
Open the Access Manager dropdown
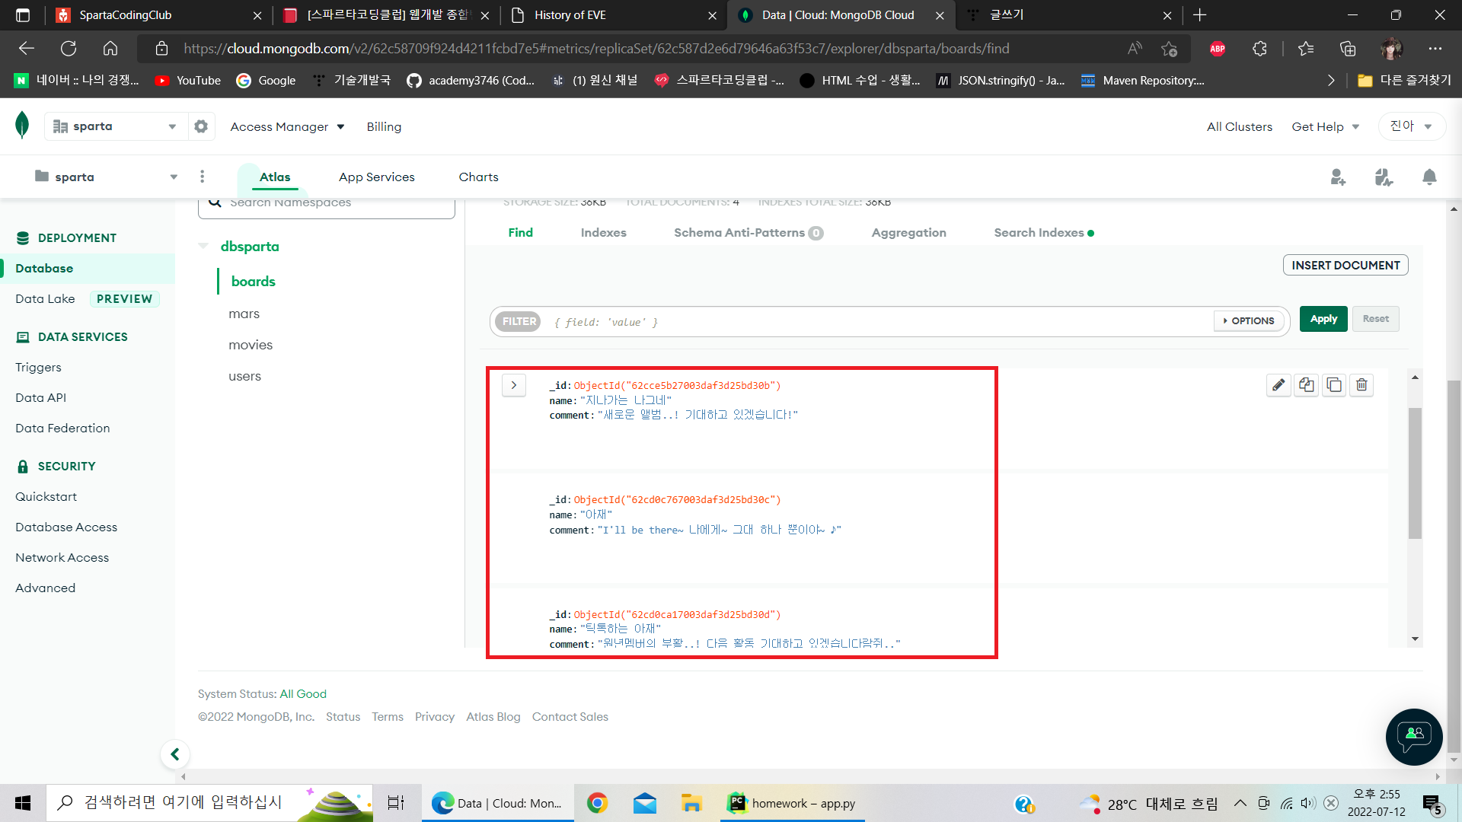pos(287,126)
